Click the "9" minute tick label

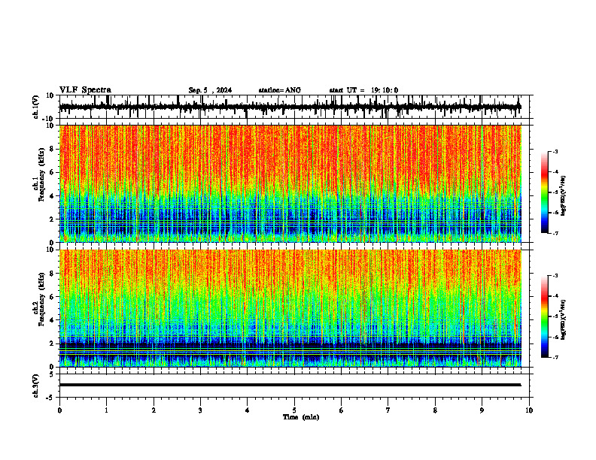click(x=482, y=410)
